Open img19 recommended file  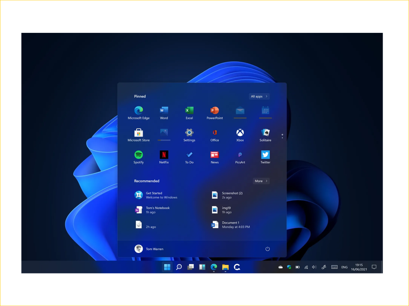tap(221, 210)
